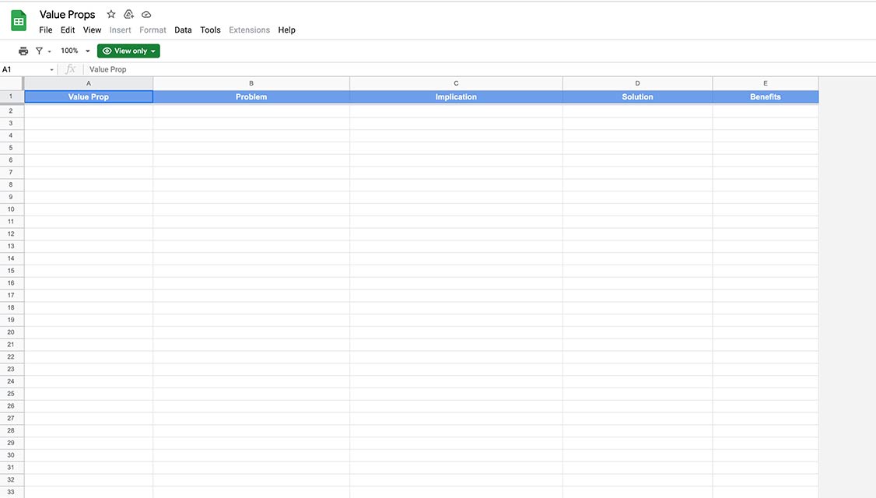Open the File menu
This screenshot has height=498, width=876.
[x=46, y=30]
